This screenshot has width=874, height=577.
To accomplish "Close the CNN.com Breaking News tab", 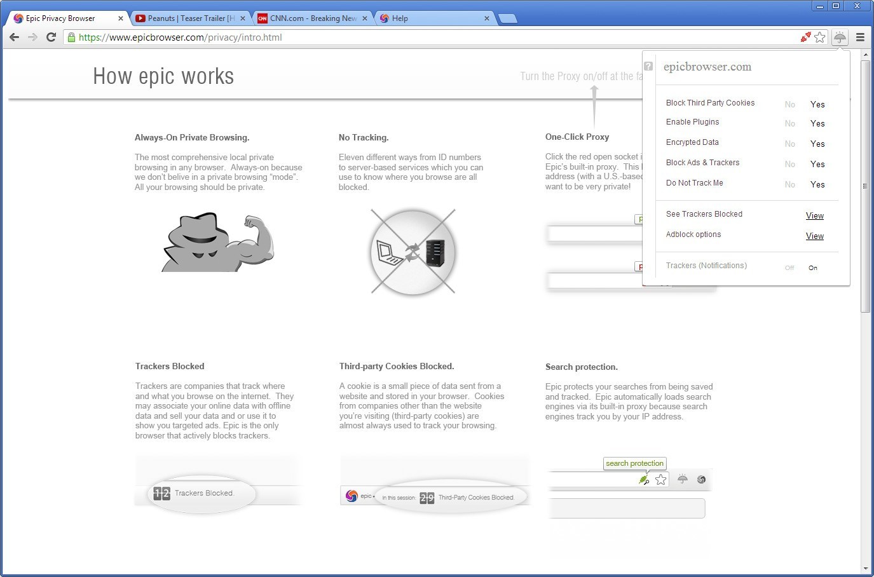I will pyautogui.click(x=364, y=18).
